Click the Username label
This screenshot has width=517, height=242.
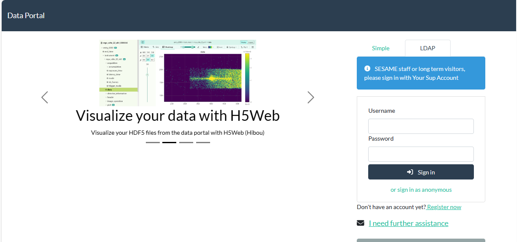click(382, 111)
